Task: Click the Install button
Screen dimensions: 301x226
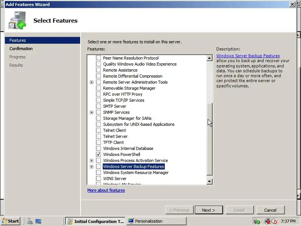Action: pos(240,210)
